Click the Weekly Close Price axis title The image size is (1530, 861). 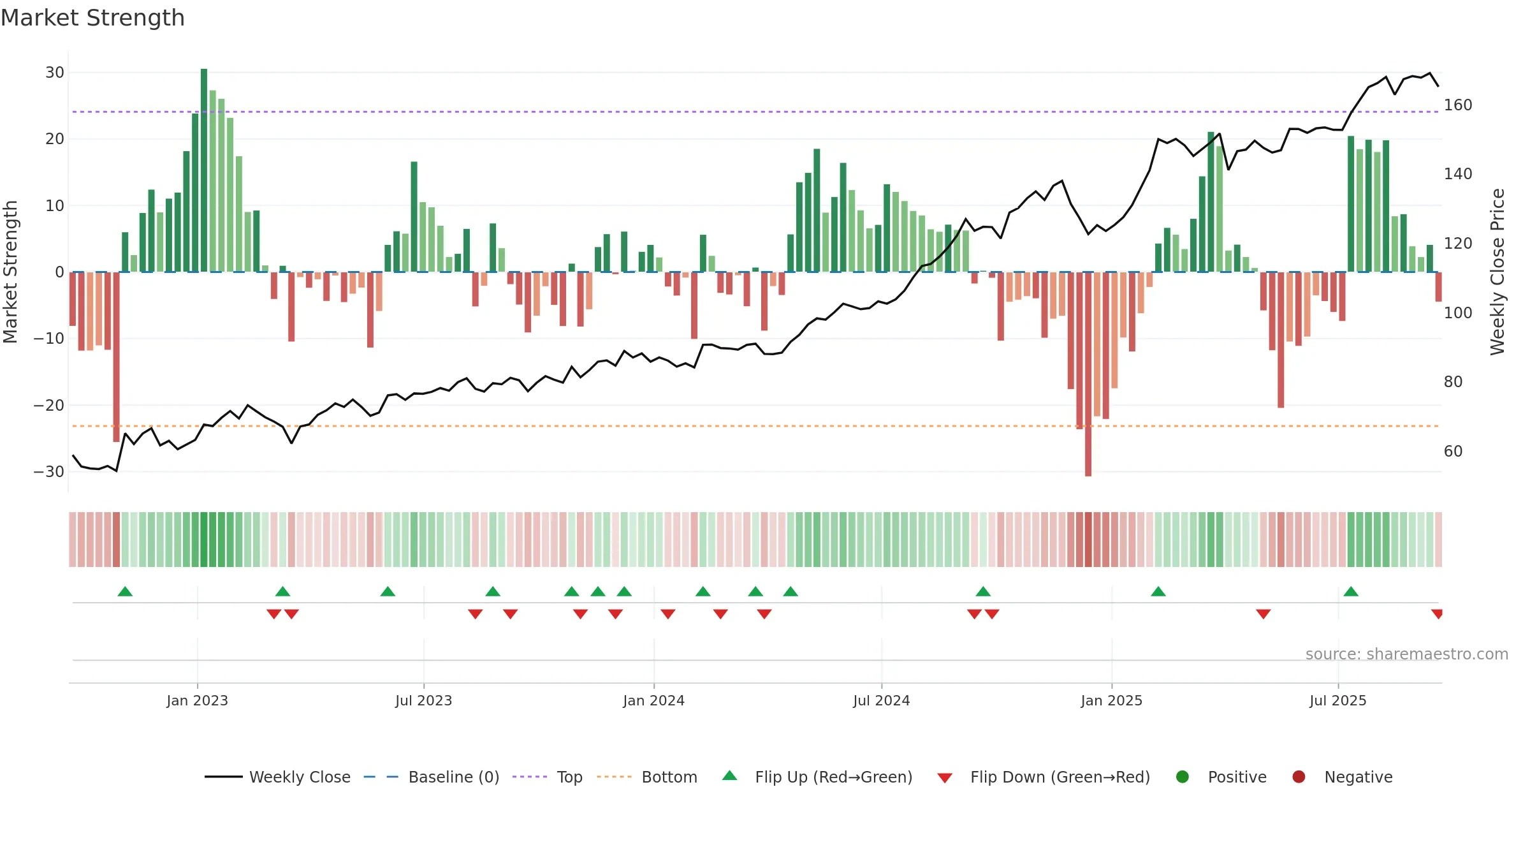[1497, 272]
